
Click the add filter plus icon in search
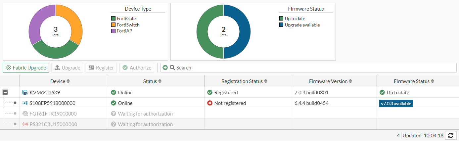tap(165, 68)
